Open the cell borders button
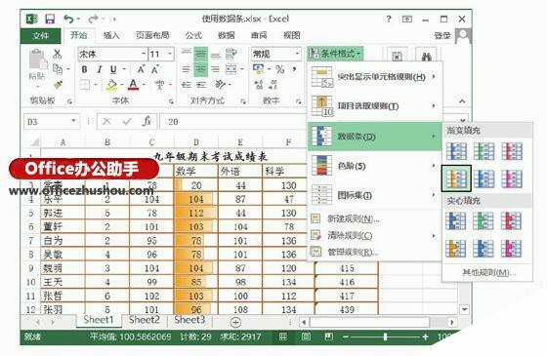 [x=85, y=85]
